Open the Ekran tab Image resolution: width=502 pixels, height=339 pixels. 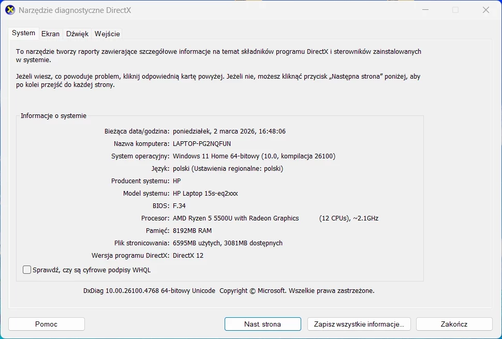coord(50,34)
